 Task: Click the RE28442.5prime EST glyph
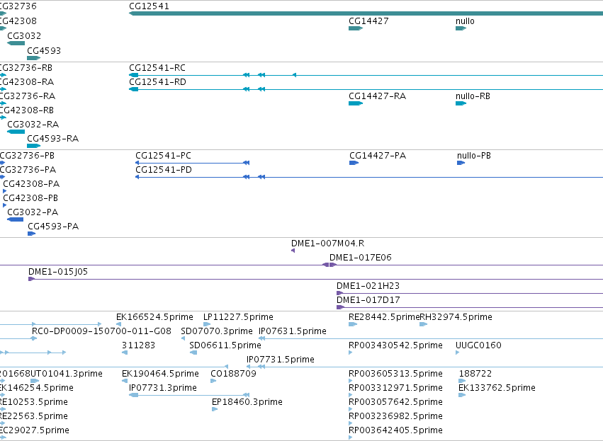353,324
